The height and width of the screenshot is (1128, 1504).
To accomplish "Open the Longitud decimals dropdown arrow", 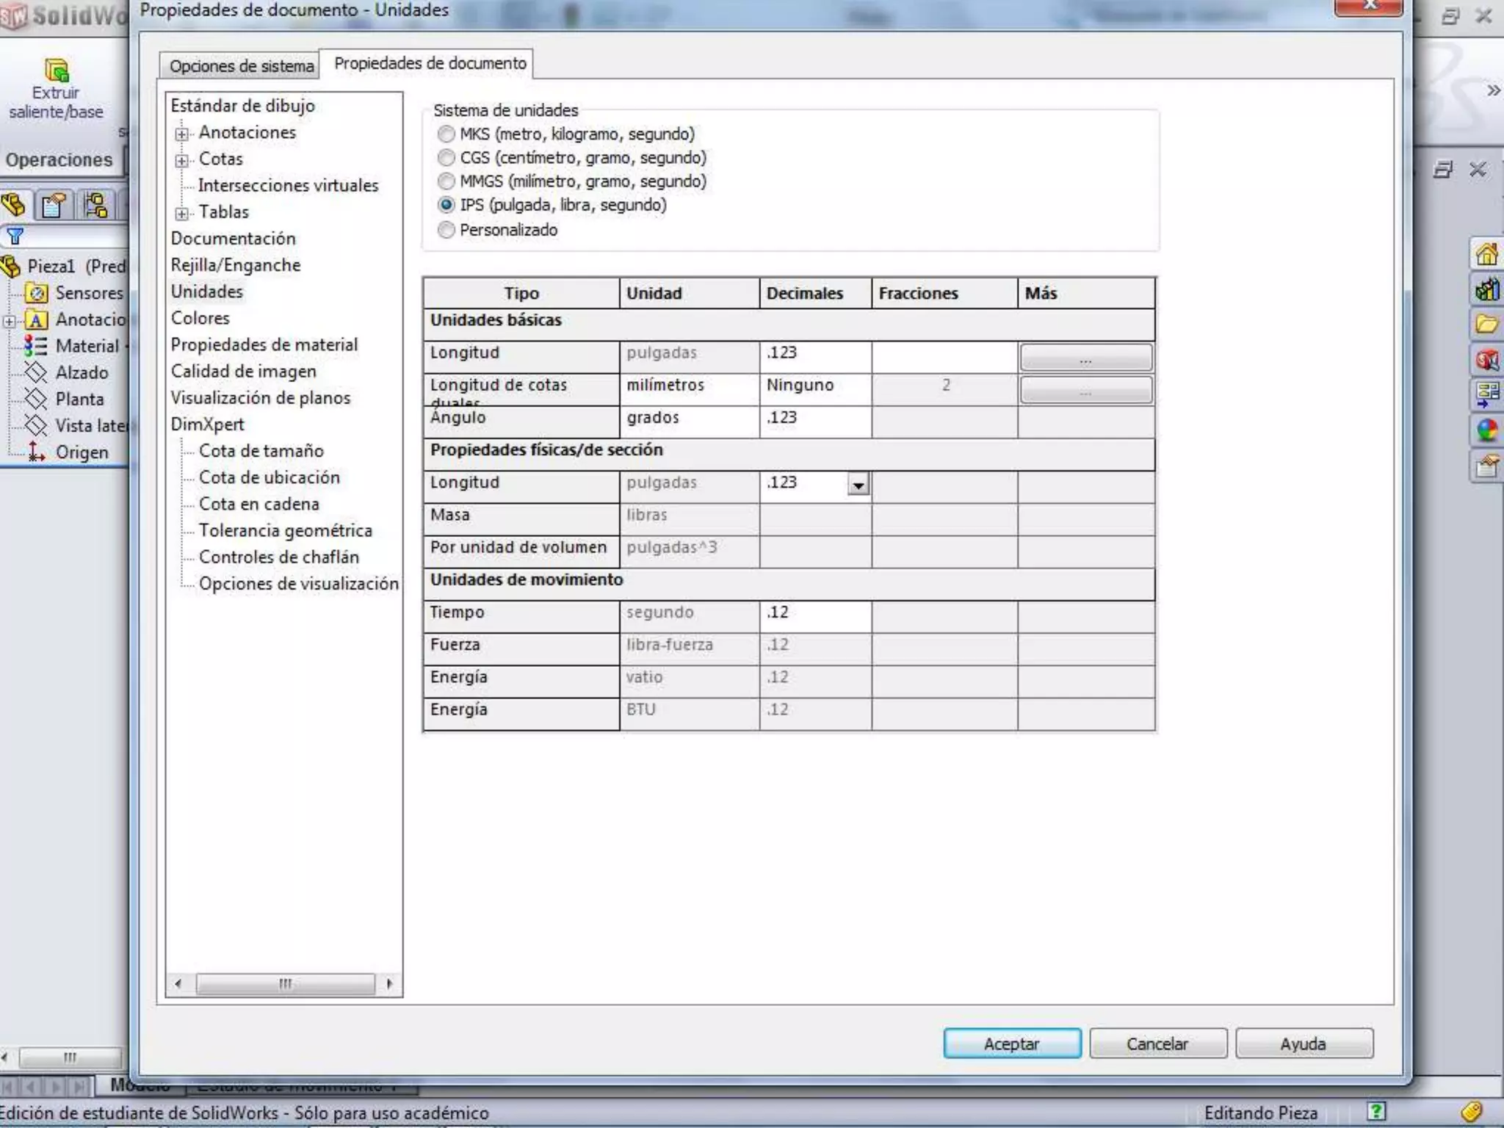I will coord(858,485).
